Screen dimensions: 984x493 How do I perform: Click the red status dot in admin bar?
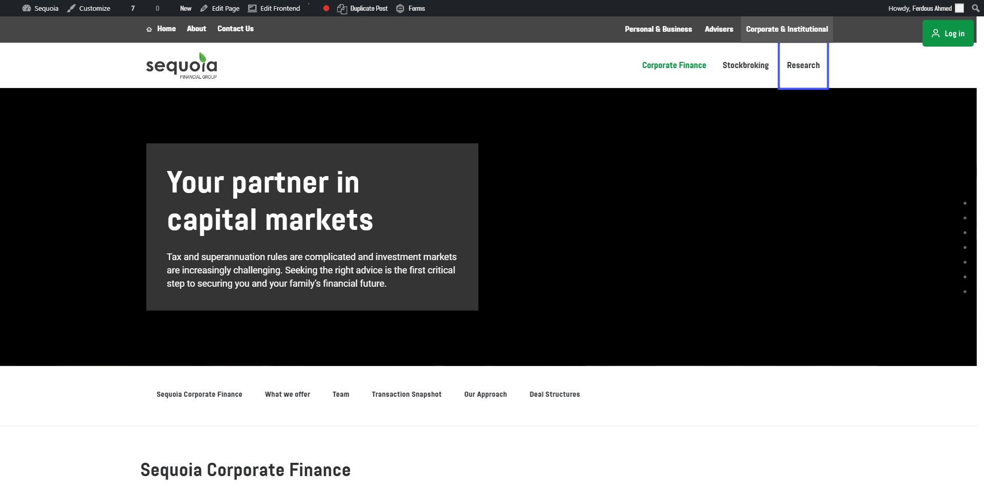[x=326, y=8]
